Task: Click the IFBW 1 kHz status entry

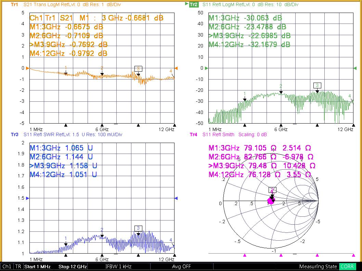Action: (x=118, y=267)
